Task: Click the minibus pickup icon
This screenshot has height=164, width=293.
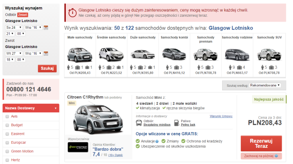Action: point(139,123)
